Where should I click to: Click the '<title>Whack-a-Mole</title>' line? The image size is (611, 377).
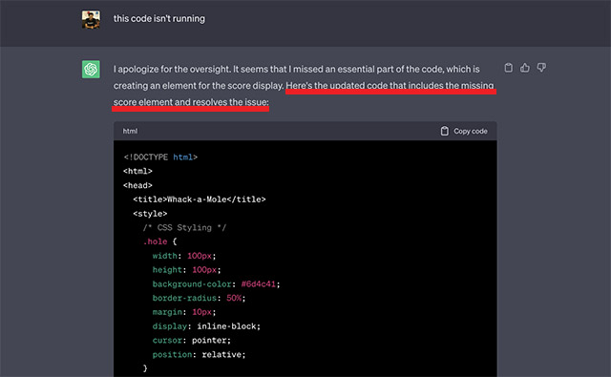[200, 199]
